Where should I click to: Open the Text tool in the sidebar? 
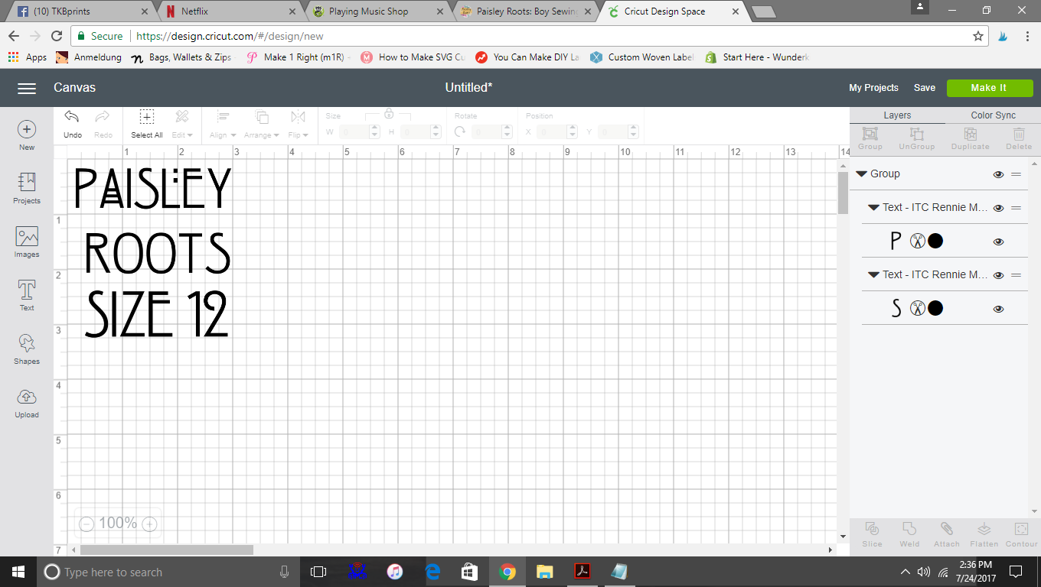coord(27,294)
